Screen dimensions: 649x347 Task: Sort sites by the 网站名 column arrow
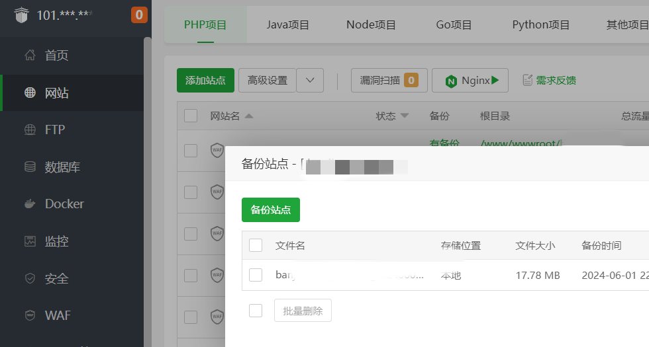[x=249, y=116]
